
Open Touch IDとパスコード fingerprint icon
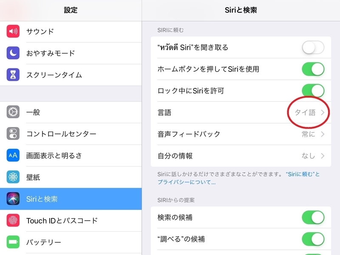[12, 221]
